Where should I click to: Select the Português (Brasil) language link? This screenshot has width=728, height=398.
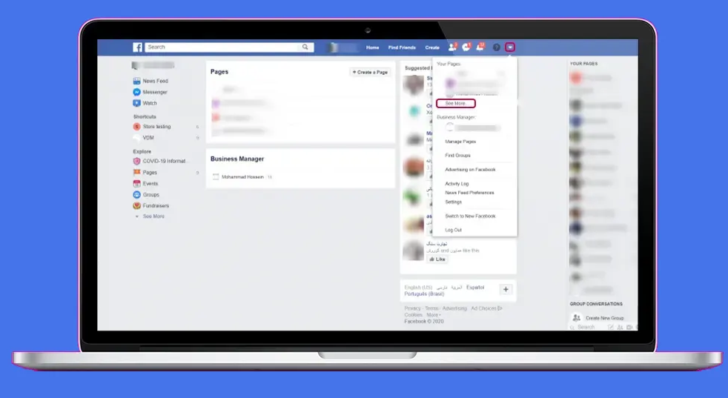pyautogui.click(x=424, y=294)
